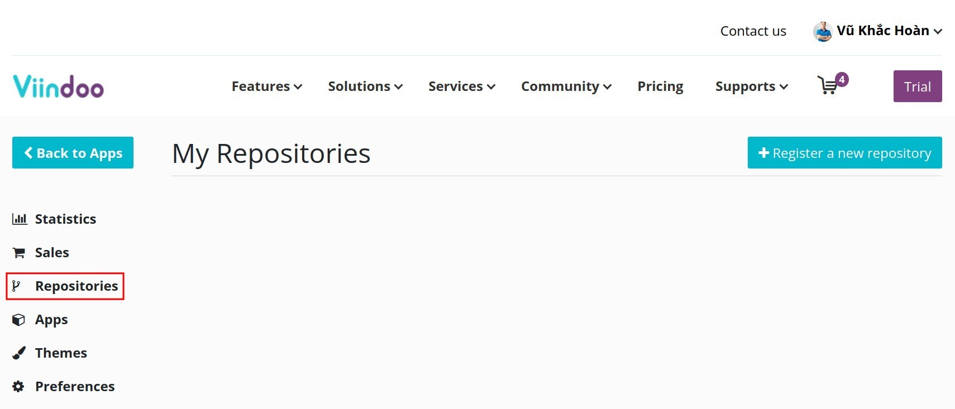
Task: Open the Pricing menu item
Action: (x=660, y=86)
